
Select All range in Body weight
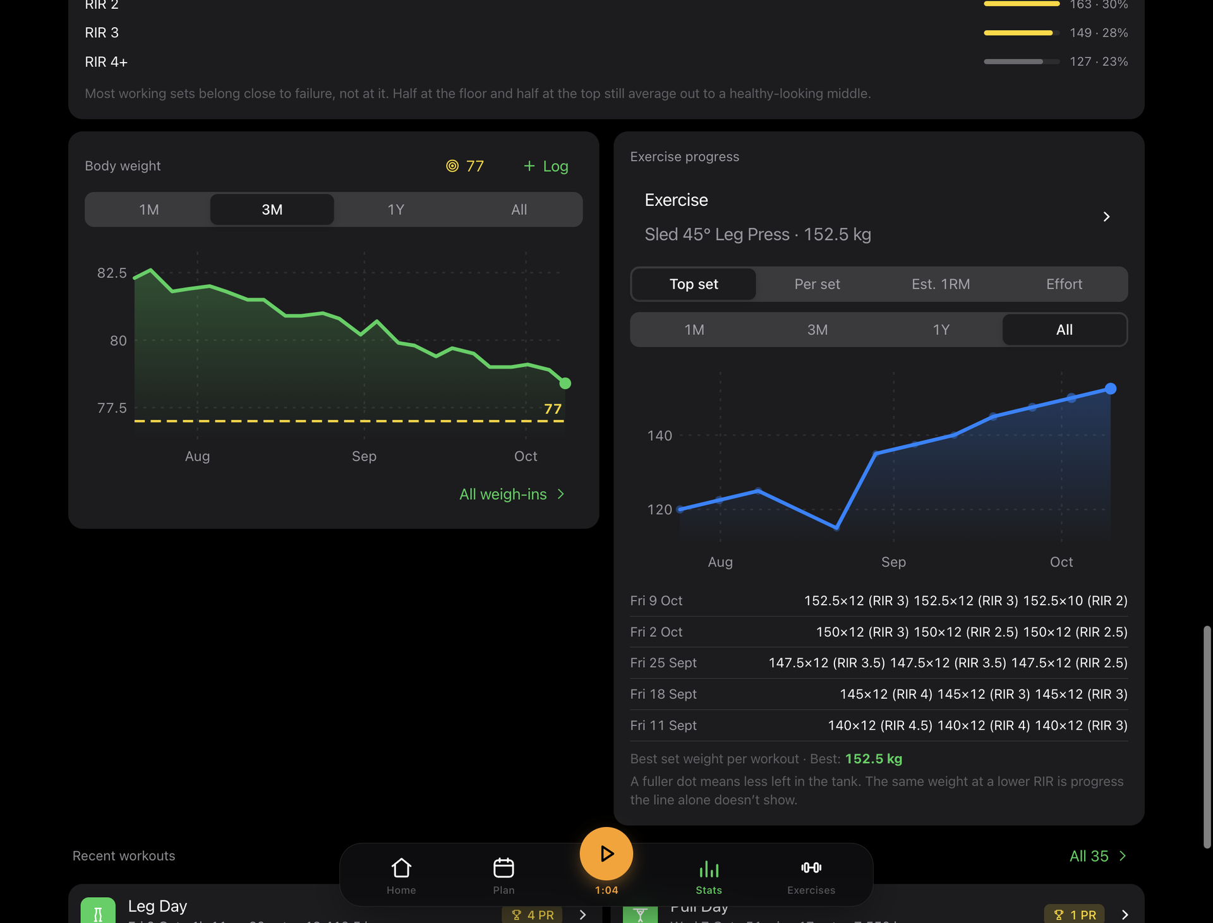519,210
